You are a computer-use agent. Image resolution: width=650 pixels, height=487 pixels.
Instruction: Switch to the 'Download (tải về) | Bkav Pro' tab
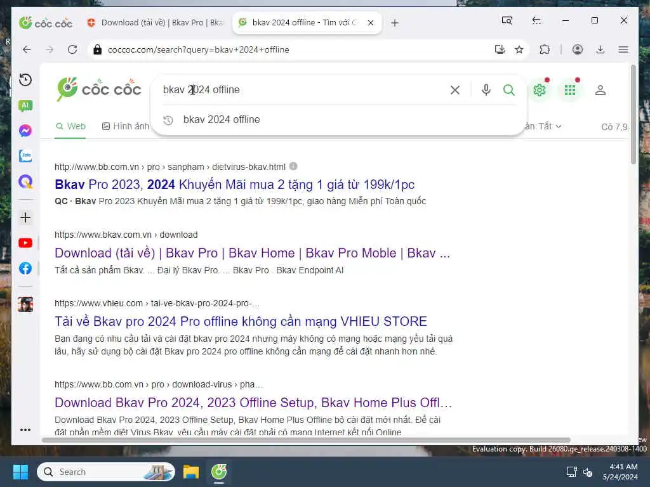156,22
